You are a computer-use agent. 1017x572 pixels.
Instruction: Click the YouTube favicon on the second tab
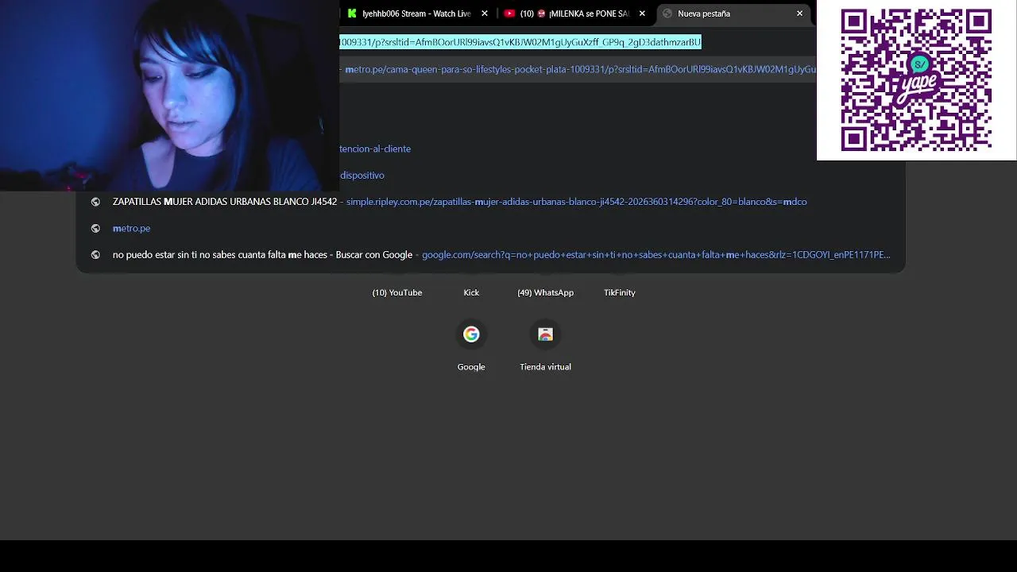(x=509, y=14)
